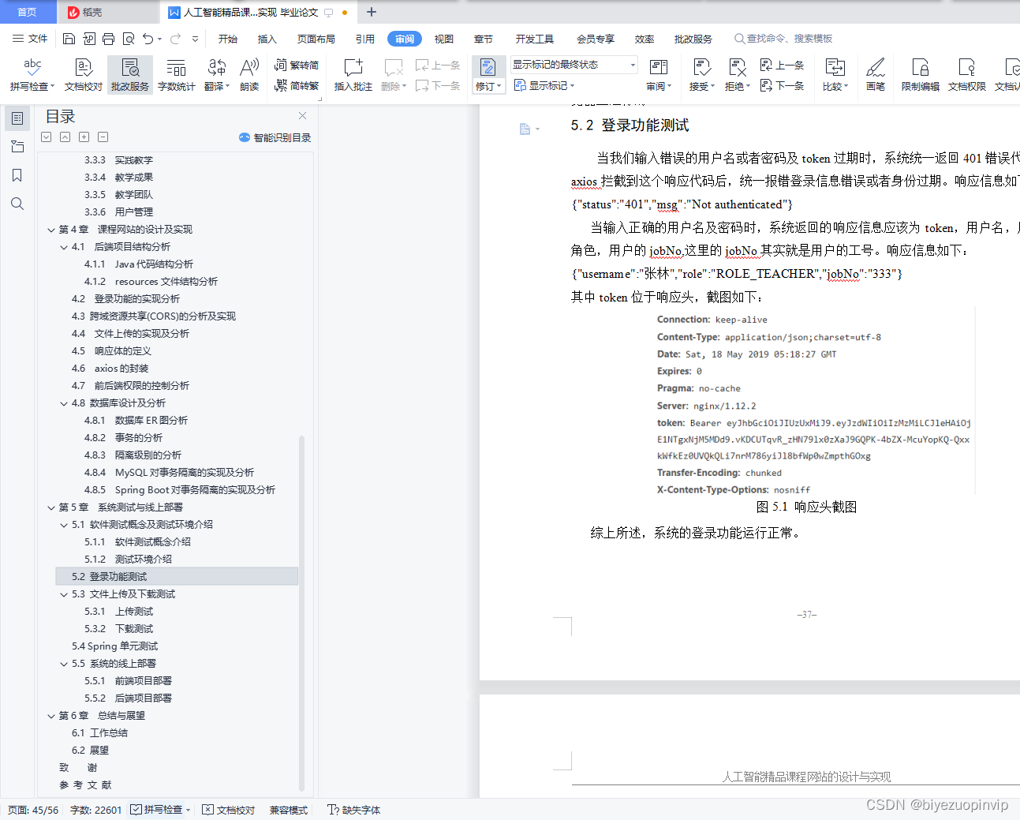Image resolution: width=1020 pixels, height=820 pixels.
Task: Click 缺失字体 in the status bar
Action: point(354,810)
